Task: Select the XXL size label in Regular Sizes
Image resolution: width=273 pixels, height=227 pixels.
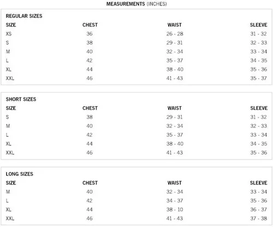Action: (10, 78)
